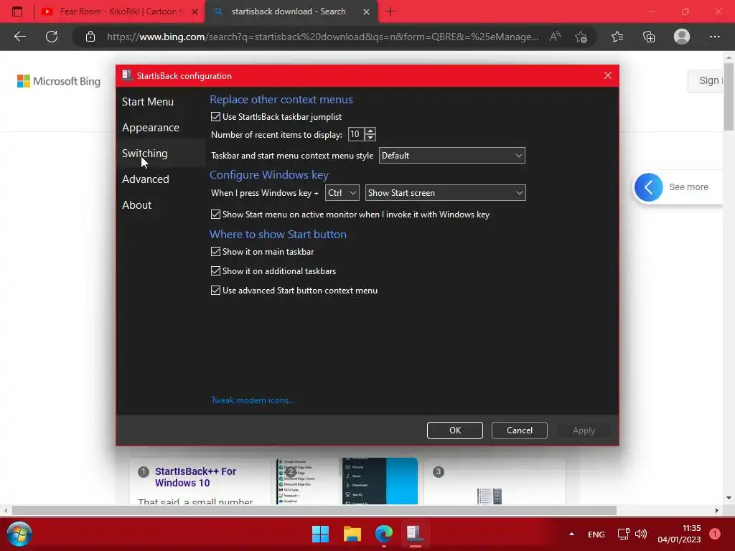Select the Switching settings section
The width and height of the screenshot is (735, 551).
(144, 154)
